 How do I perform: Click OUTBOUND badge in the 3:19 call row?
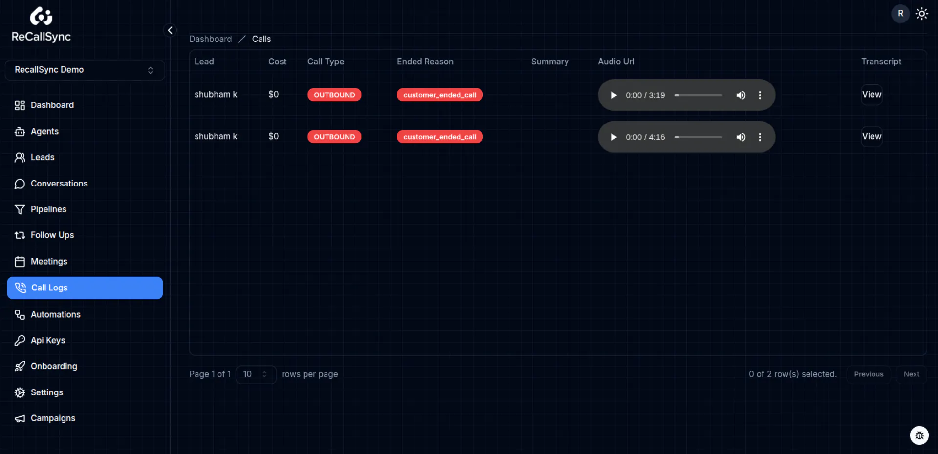point(334,95)
